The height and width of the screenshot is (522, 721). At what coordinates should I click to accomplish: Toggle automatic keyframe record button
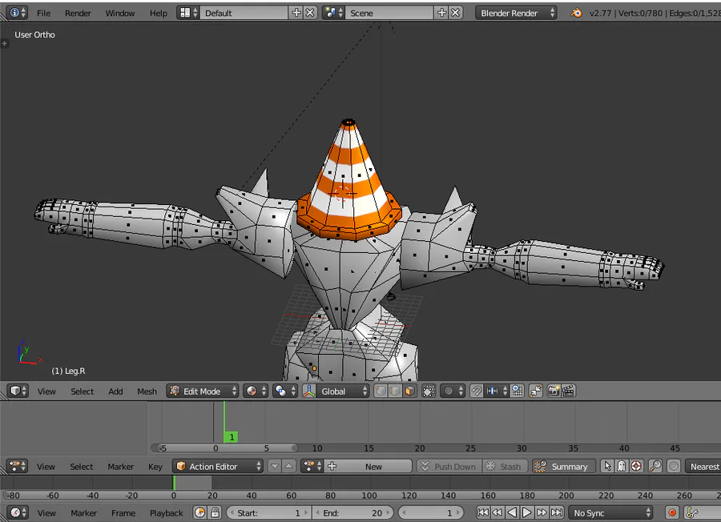point(672,513)
